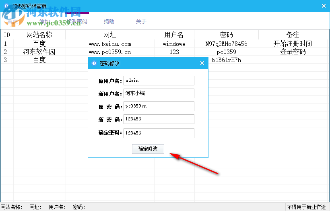
Task: Select the pc0359 password cell
Action: (227, 52)
